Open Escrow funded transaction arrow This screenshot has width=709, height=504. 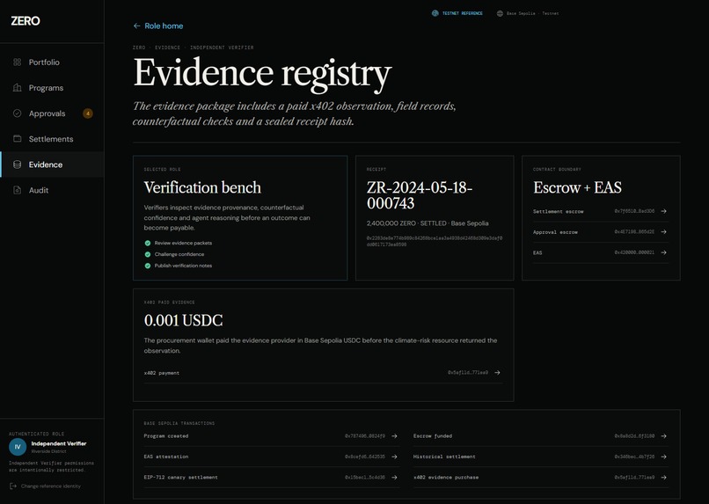tap(664, 436)
